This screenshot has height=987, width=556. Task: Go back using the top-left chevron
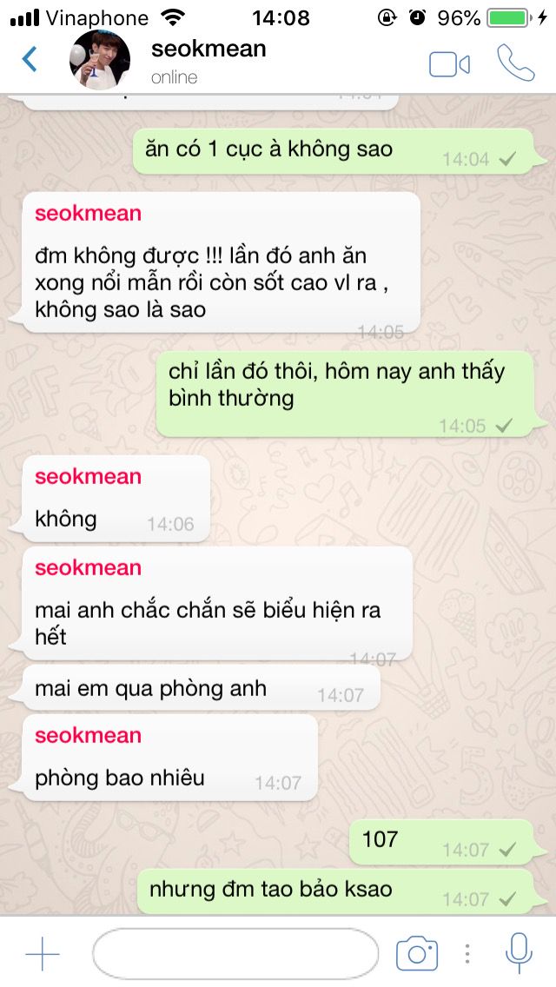tap(30, 60)
